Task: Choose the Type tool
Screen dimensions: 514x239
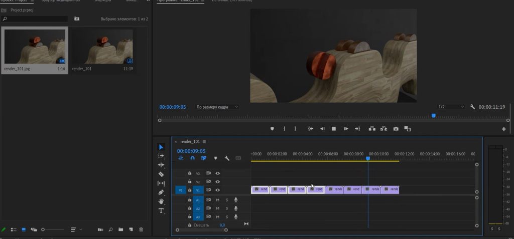Action: point(161,211)
